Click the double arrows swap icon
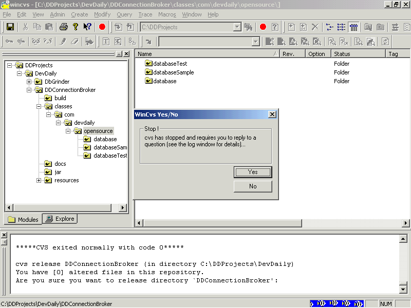The height and width of the screenshot is (308, 411). pyautogui.click(x=395, y=27)
